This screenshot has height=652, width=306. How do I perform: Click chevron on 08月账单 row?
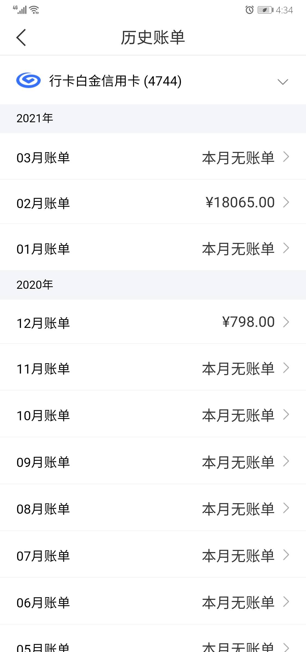(x=286, y=508)
